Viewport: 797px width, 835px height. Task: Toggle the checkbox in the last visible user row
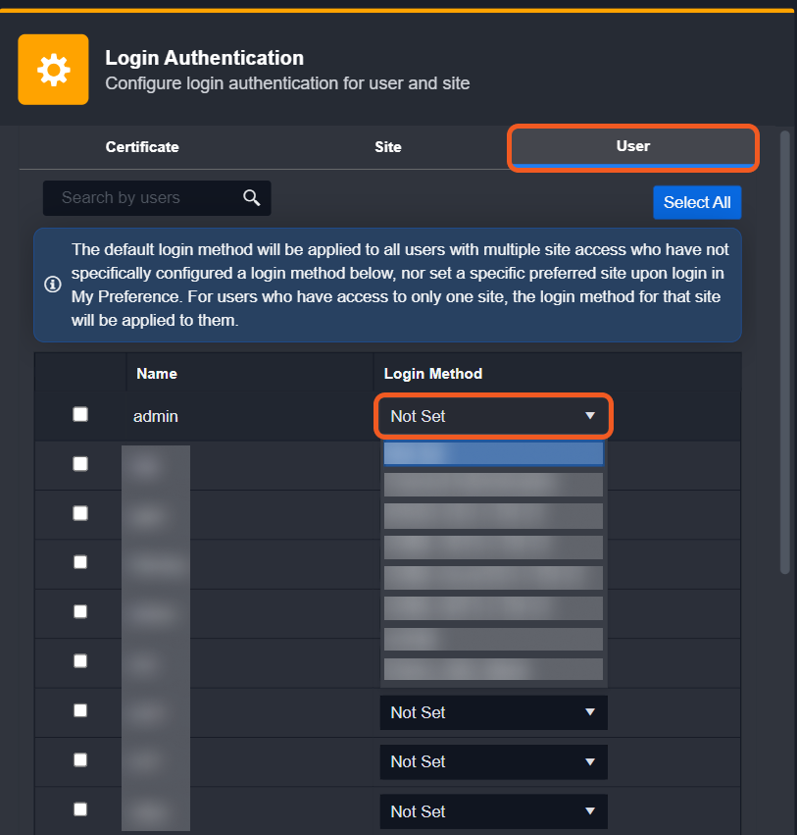[80, 809]
